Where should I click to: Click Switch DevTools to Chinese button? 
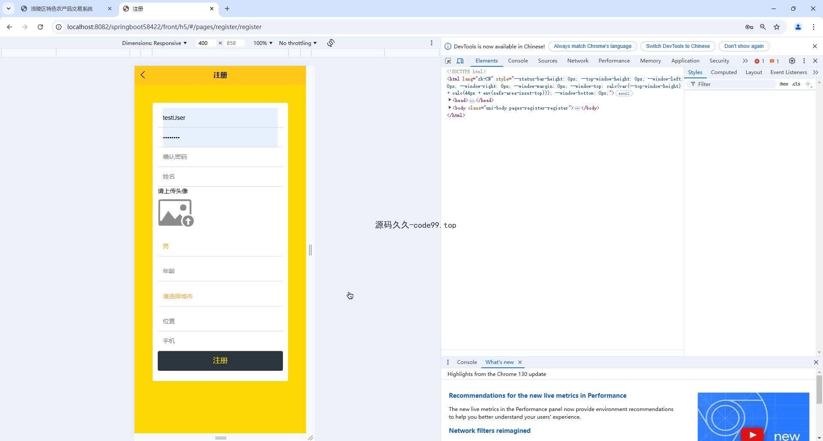pyautogui.click(x=678, y=46)
